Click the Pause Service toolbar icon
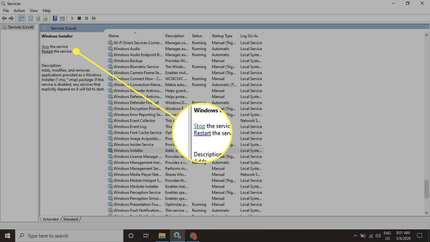 point(87,19)
